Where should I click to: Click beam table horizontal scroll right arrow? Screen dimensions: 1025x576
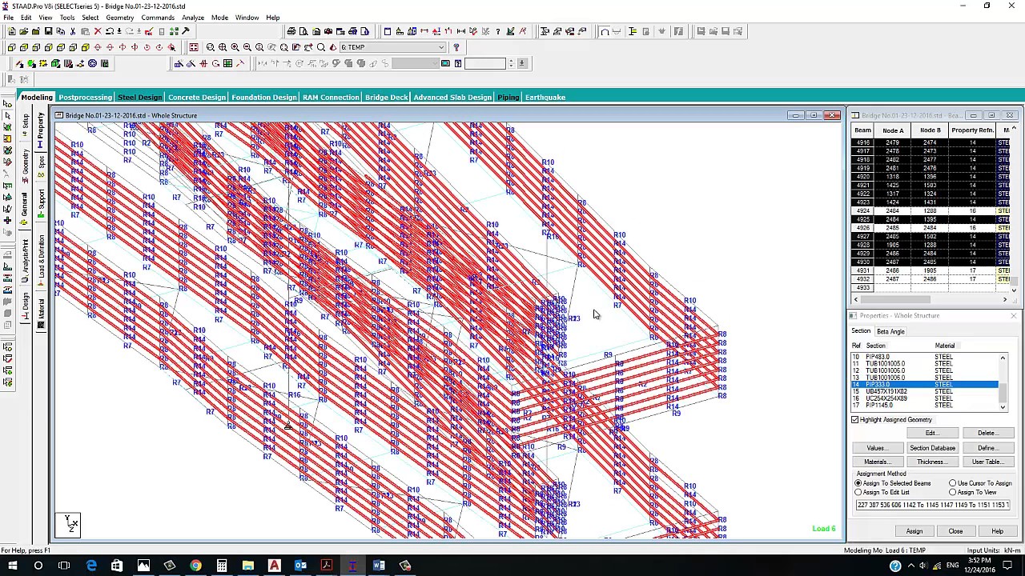point(1005,299)
